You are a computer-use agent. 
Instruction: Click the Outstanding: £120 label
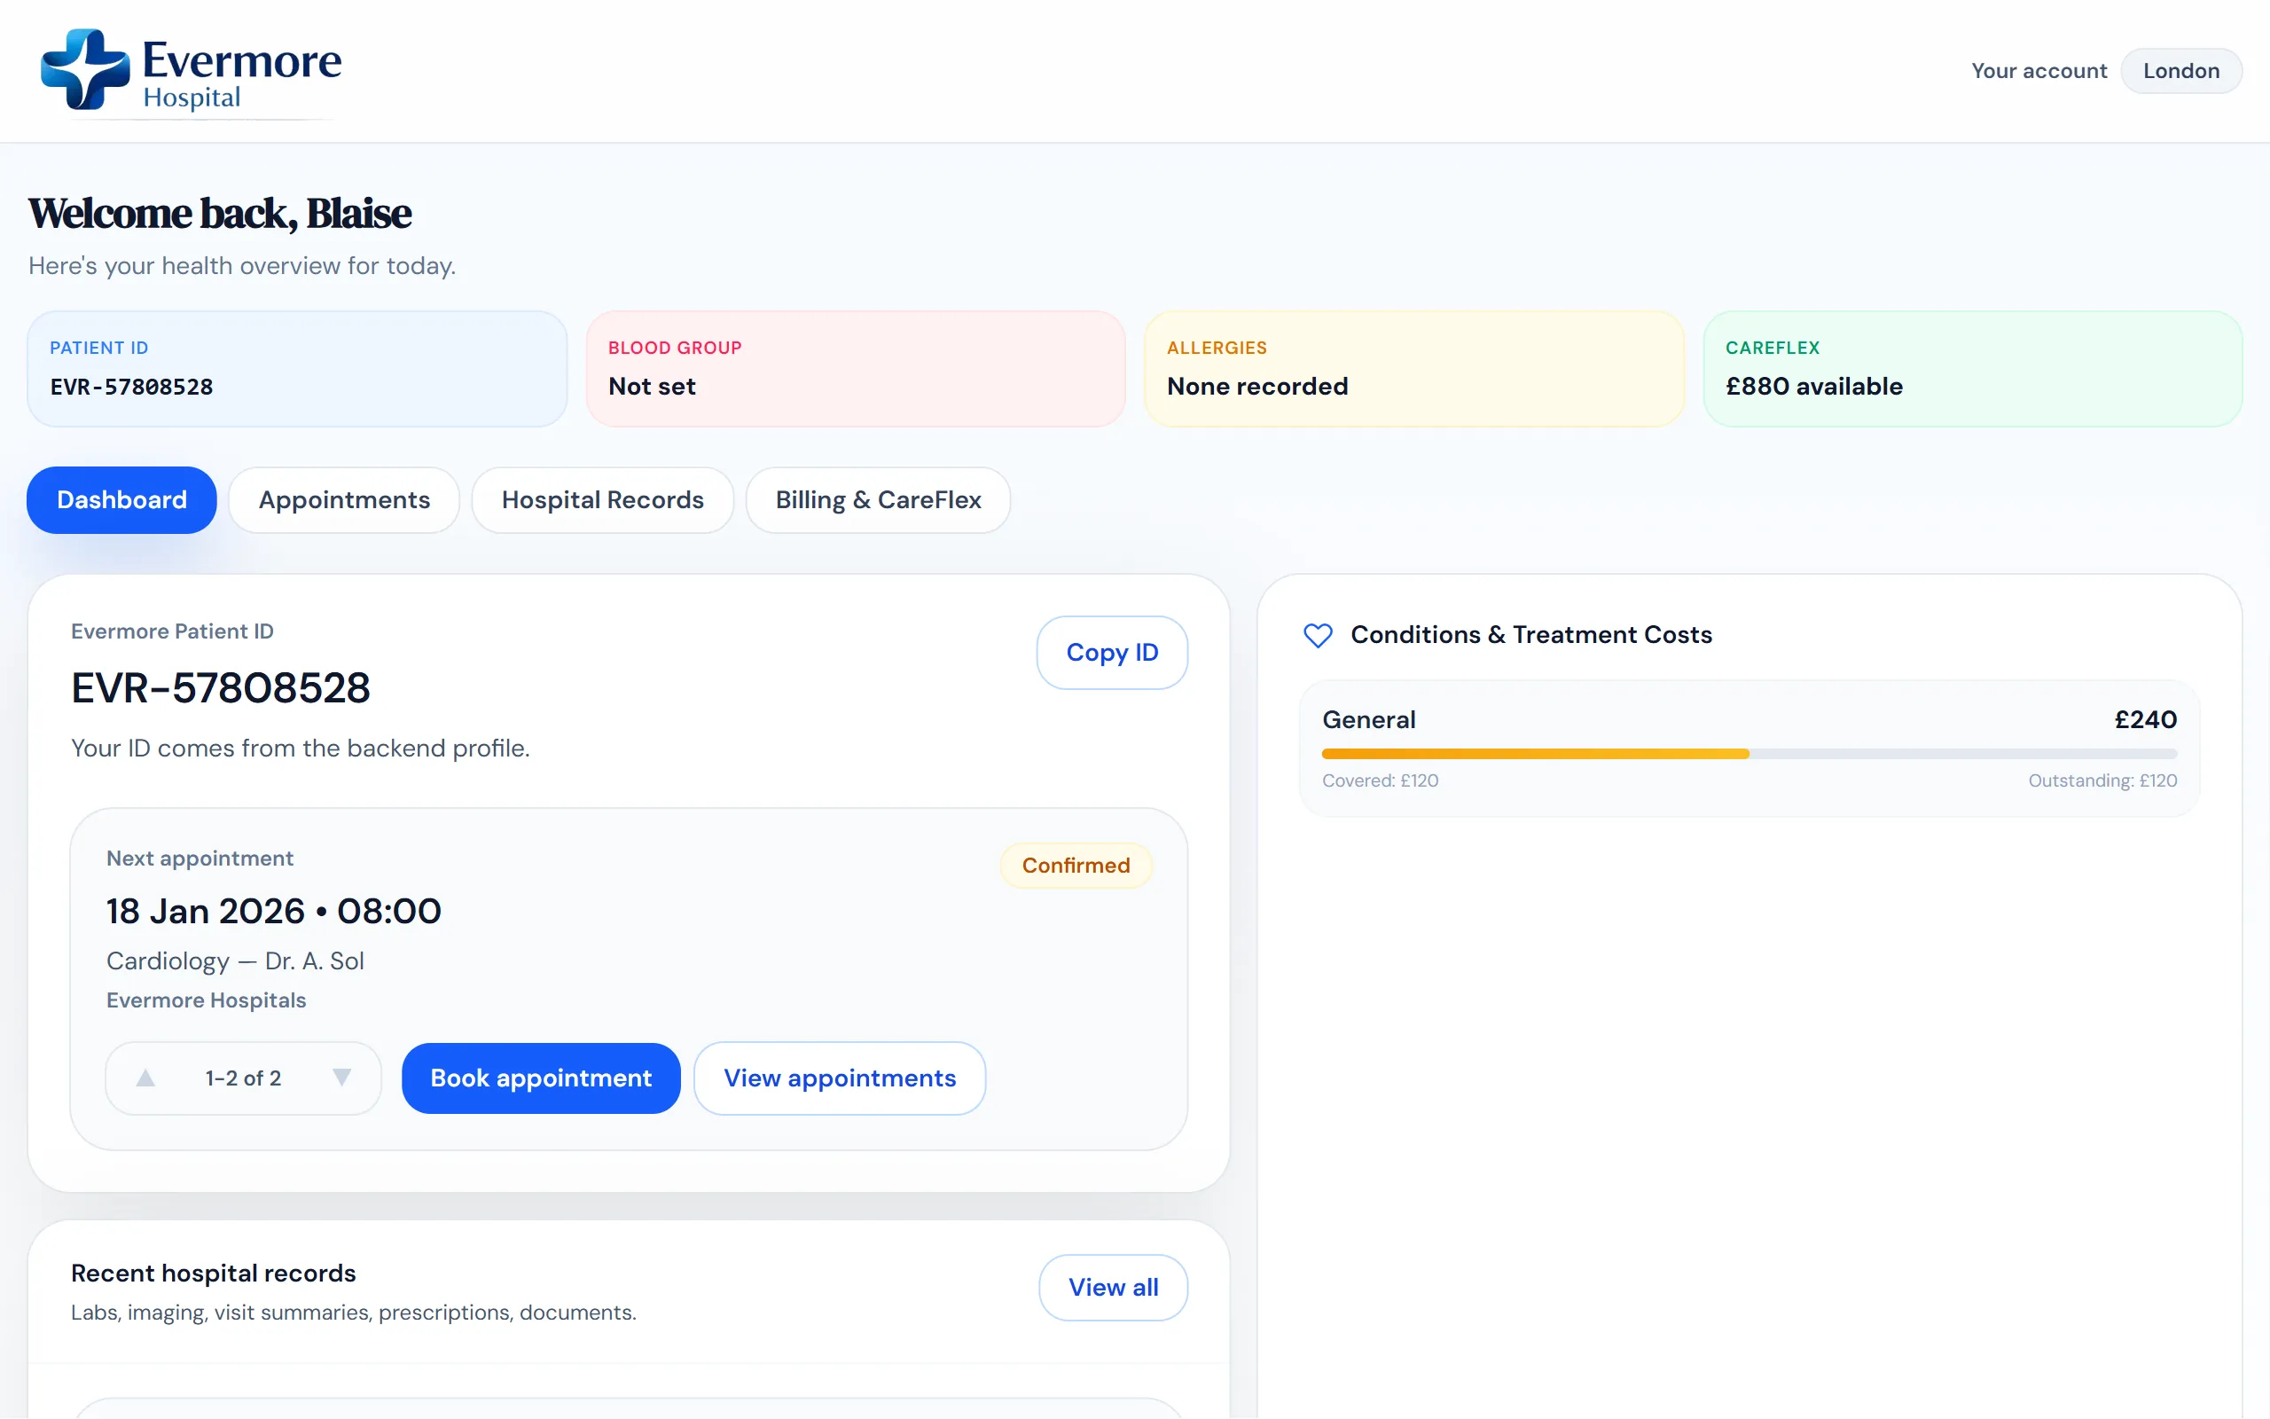(x=2102, y=780)
